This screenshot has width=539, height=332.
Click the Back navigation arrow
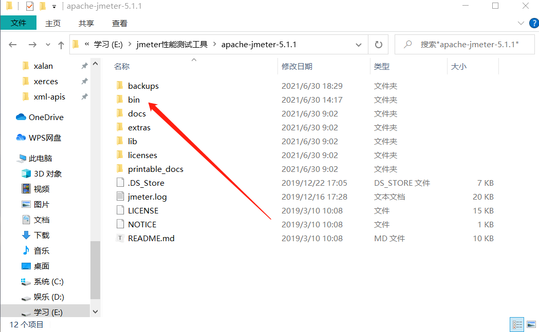point(13,45)
